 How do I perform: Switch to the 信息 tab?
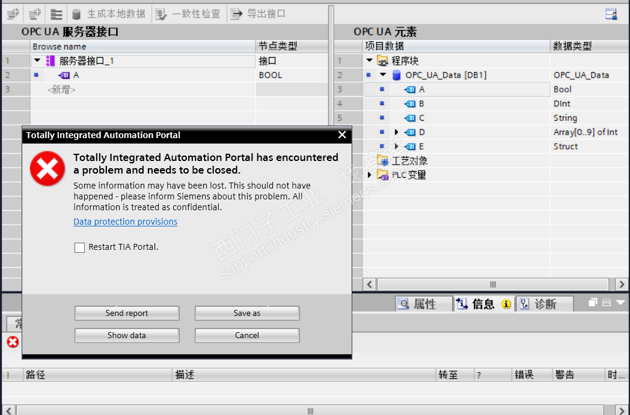pyautogui.click(x=484, y=304)
